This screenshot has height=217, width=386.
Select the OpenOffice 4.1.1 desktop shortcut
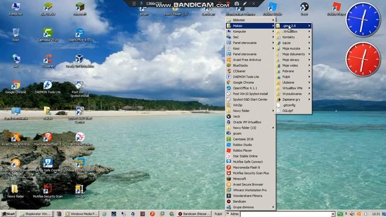coord(80,35)
